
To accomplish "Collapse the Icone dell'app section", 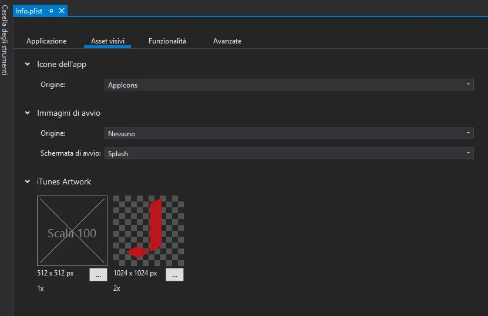I will coord(28,64).
